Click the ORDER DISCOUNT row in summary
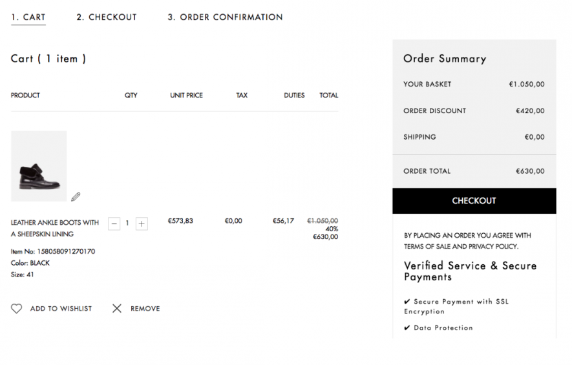Screen dimensions: 572x365 (474, 110)
